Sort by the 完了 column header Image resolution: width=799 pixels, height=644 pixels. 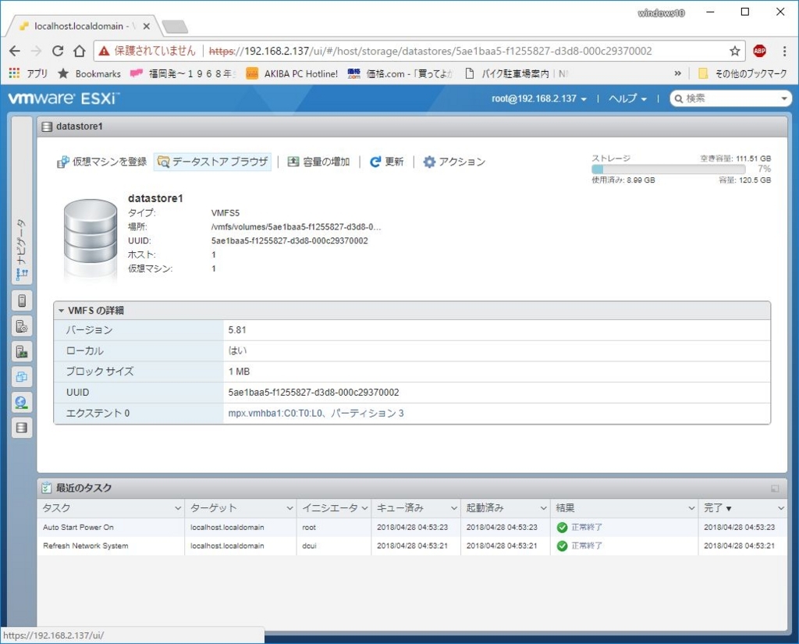click(x=718, y=508)
